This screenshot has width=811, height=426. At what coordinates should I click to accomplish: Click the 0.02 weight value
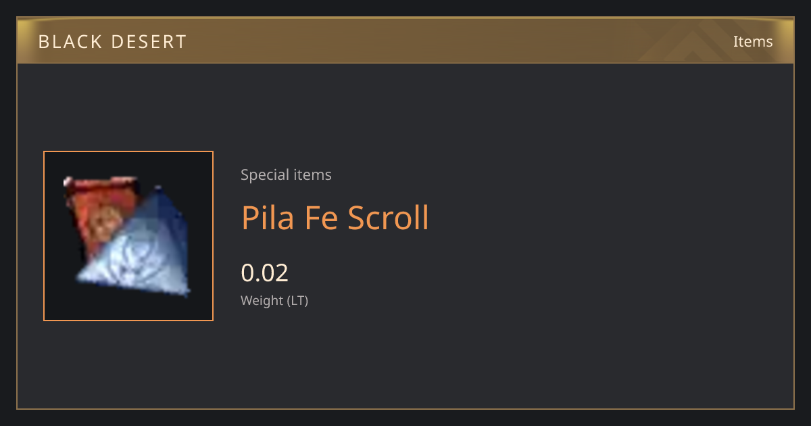tap(265, 273)
